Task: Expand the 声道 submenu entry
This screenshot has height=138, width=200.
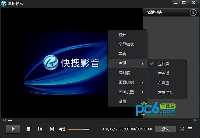Action: tap(127, 63)
